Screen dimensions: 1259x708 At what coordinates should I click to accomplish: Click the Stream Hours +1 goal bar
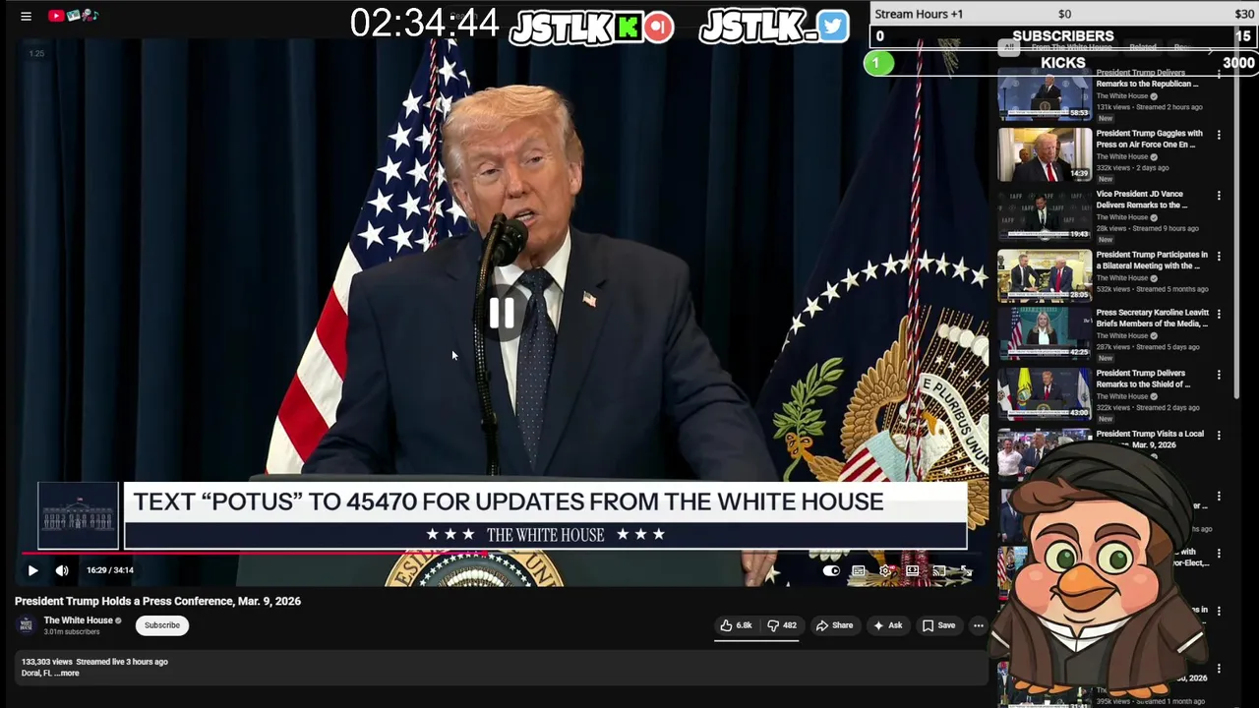(1063, 14)
